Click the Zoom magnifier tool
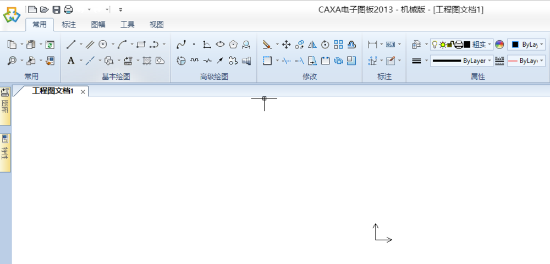 [12, 61]
